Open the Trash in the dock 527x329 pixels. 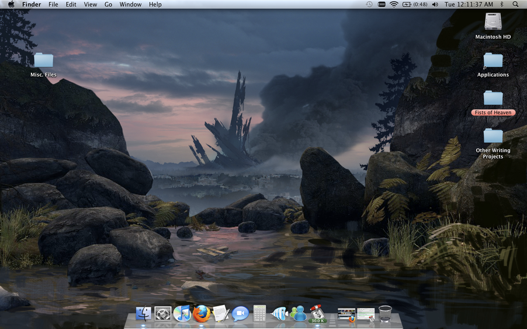click(x=385, y=314)
